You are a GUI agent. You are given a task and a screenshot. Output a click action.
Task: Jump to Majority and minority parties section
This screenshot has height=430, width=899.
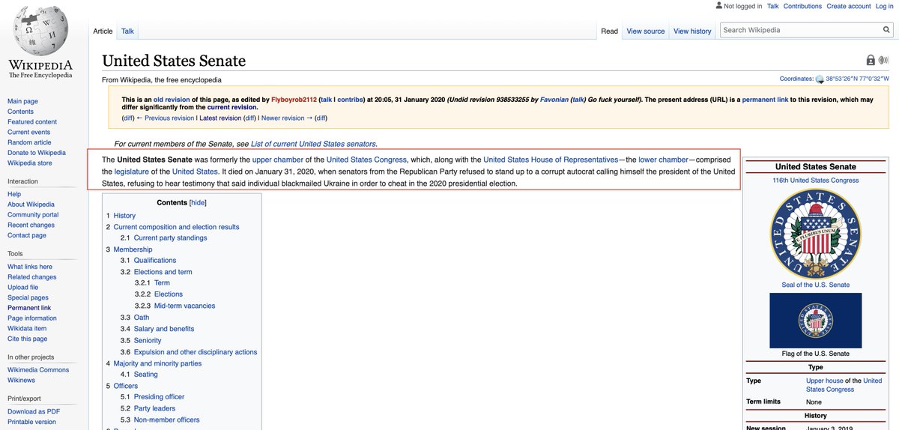pos(157,363)
